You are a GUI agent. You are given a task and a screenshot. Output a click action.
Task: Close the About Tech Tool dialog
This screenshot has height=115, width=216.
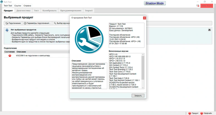(x=144, y=18)
